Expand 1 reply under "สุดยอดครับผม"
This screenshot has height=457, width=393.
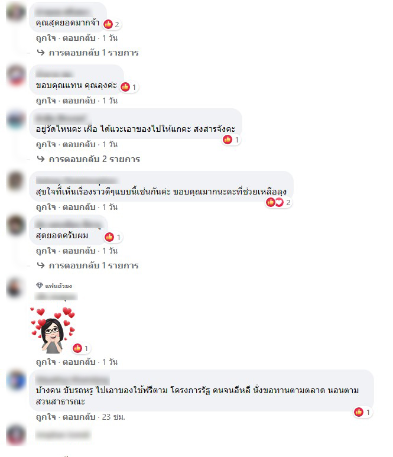(87, 265)
